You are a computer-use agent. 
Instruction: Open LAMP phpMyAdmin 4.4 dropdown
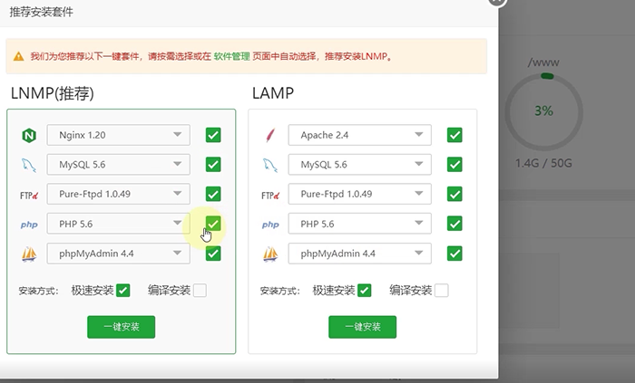click(x=359, y=254)
